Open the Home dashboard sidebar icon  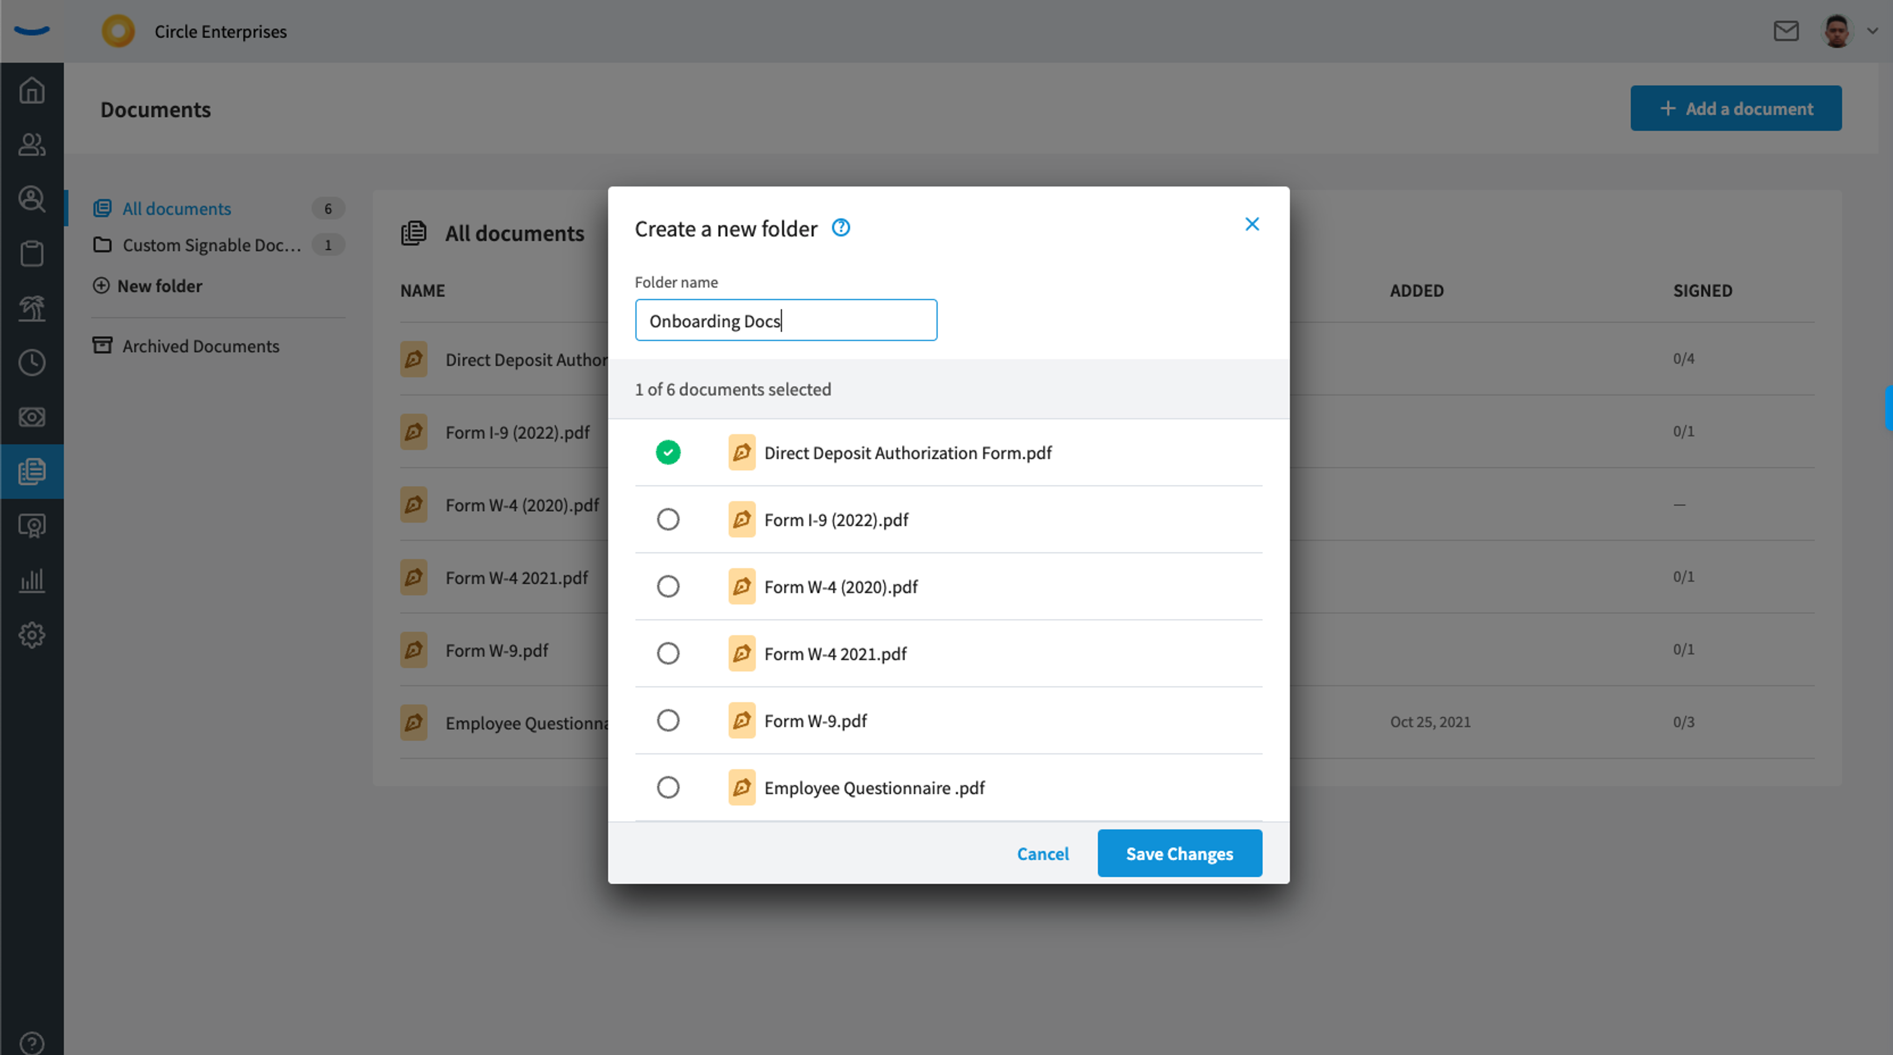[x=32, y=90]
